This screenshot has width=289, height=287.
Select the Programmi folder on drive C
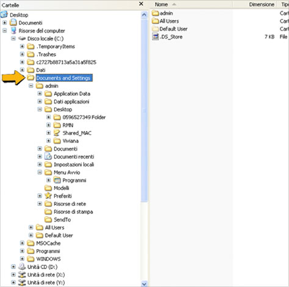pos(48,251)
